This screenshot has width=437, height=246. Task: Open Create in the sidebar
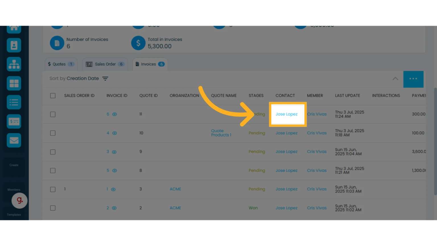14,165
